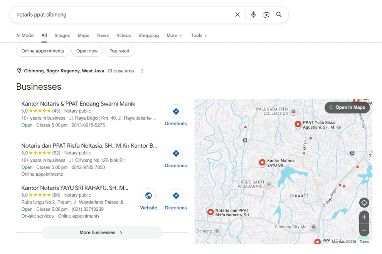Open Notaris dan PPAT Risfa Neltasia listing
382x254 pixels.
coord(89,146)
